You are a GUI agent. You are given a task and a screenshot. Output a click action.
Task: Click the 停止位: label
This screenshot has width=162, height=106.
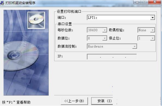coord(115,38)
